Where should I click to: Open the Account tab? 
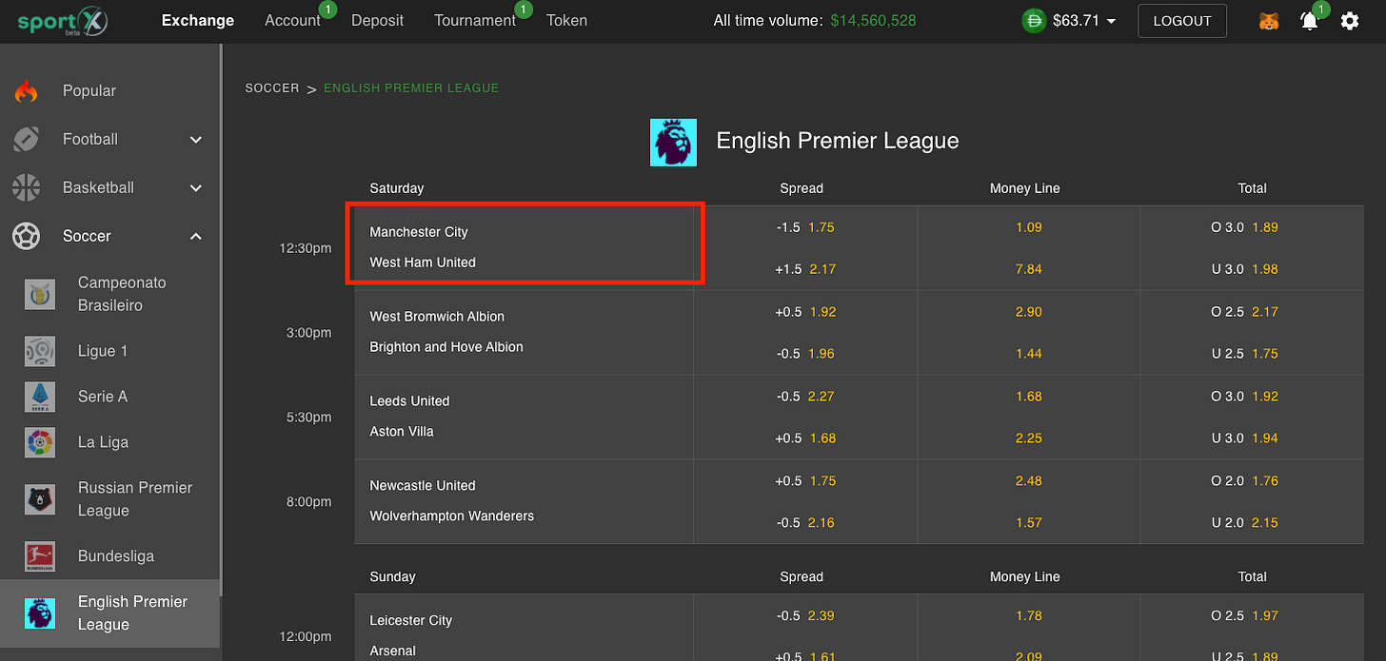coord(292,21)
